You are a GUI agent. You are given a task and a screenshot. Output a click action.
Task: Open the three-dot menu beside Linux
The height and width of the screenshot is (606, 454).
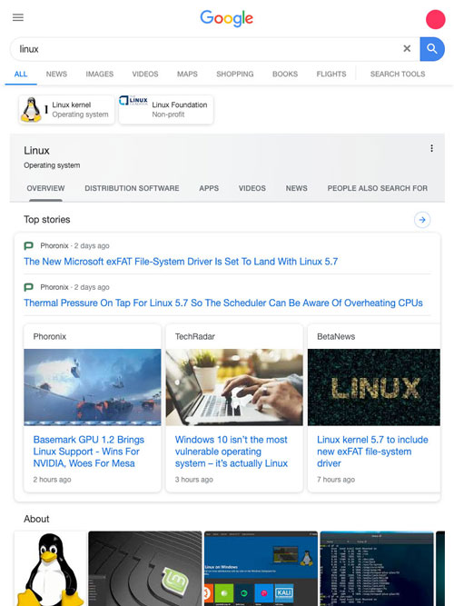pyautogui.click(x=431, y=148)
